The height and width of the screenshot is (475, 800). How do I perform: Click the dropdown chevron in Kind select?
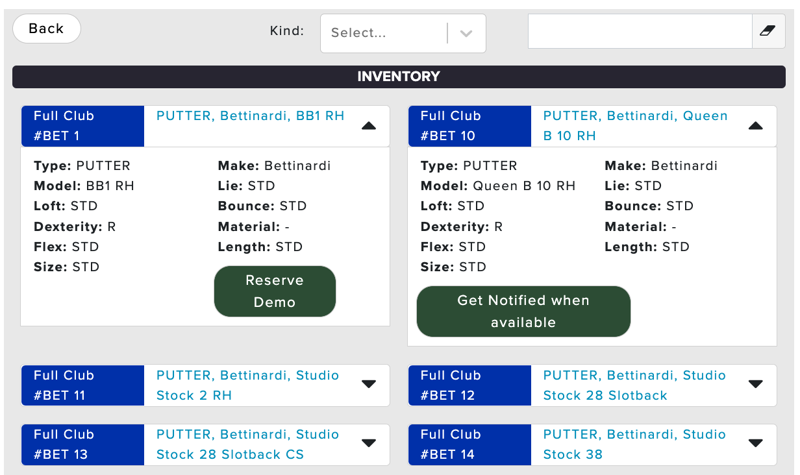(466, 34)
